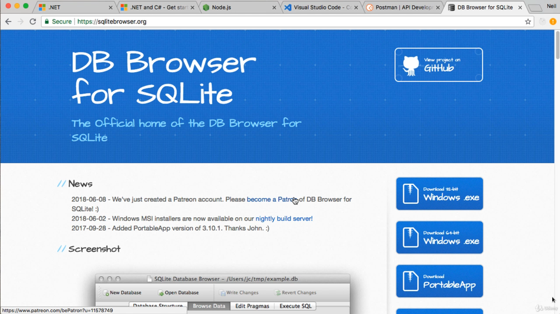Click the file icon on 32-bit Windows download
560x314 pixels.
click(x=410, y=194)
